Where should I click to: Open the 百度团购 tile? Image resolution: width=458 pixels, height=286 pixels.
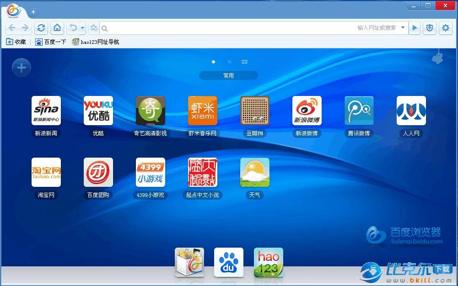[98, 172]
